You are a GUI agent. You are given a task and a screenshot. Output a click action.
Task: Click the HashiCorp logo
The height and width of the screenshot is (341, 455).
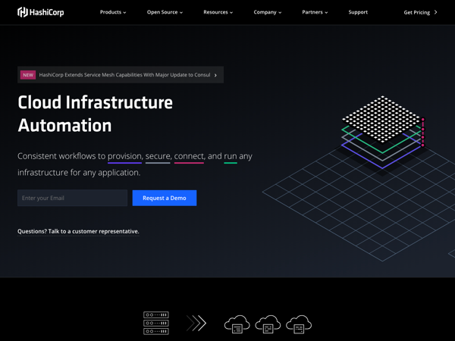pyautogui.click(x=41, y=12)
